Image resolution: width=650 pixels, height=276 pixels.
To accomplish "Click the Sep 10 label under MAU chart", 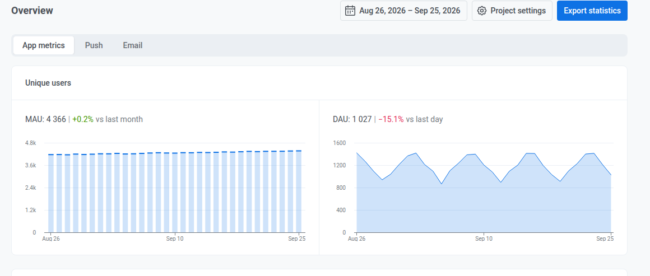I will (174, 238).
